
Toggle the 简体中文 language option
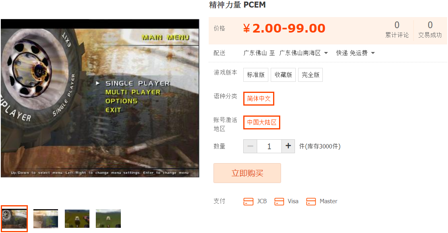pos(258,99)
